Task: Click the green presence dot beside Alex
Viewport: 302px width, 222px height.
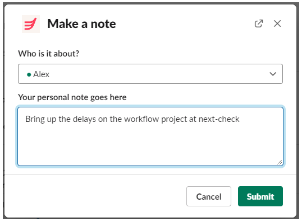Action: point(29,74)
